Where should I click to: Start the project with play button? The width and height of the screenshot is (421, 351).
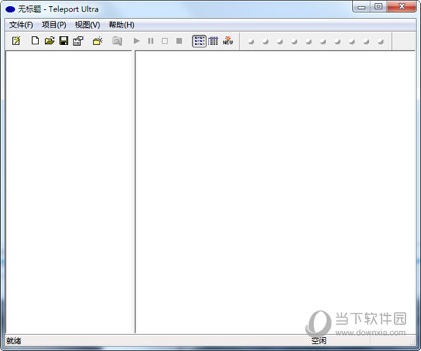pyautogui.click(x=137, y=41)
